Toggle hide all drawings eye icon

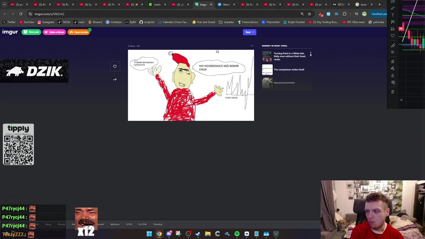393,82
